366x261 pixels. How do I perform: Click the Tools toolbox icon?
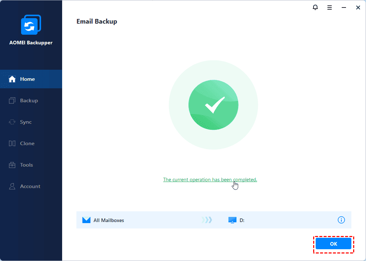(x=12, y=165)
